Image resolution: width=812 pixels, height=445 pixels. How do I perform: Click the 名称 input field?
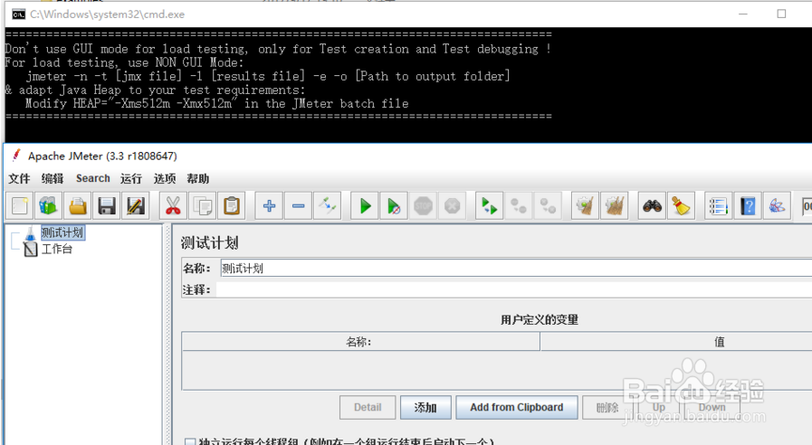point(516,268)
